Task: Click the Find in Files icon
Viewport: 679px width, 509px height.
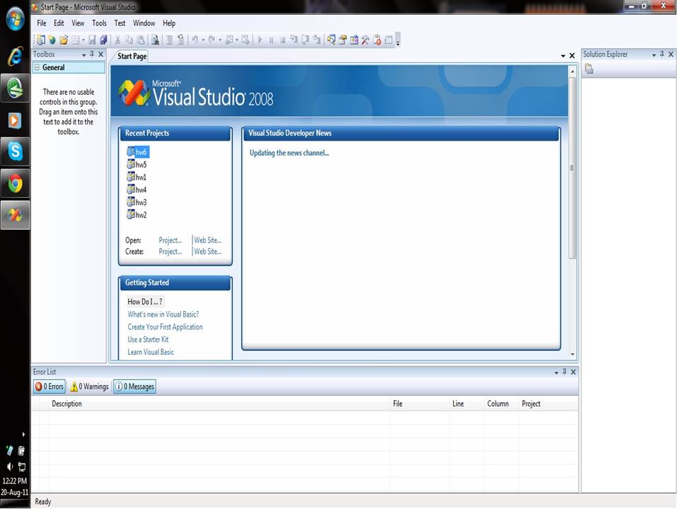Action: click(155, 40)
